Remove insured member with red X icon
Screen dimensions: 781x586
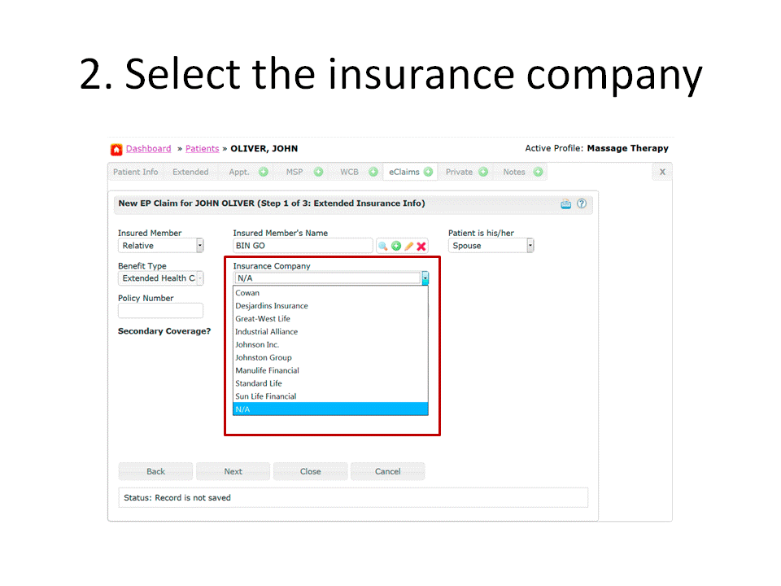(x=421, y=246)
